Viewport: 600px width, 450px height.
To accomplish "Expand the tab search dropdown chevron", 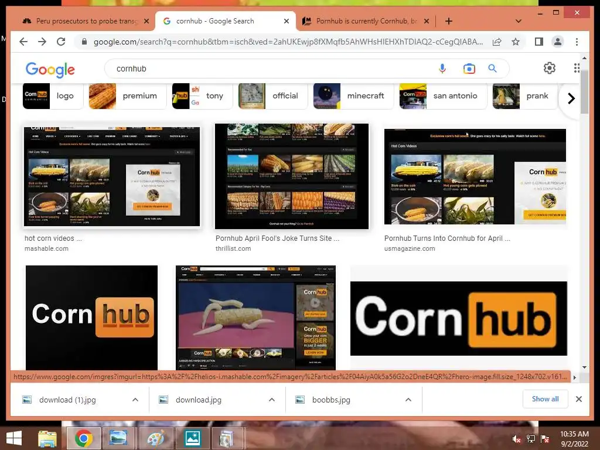I will click(519, 21).
